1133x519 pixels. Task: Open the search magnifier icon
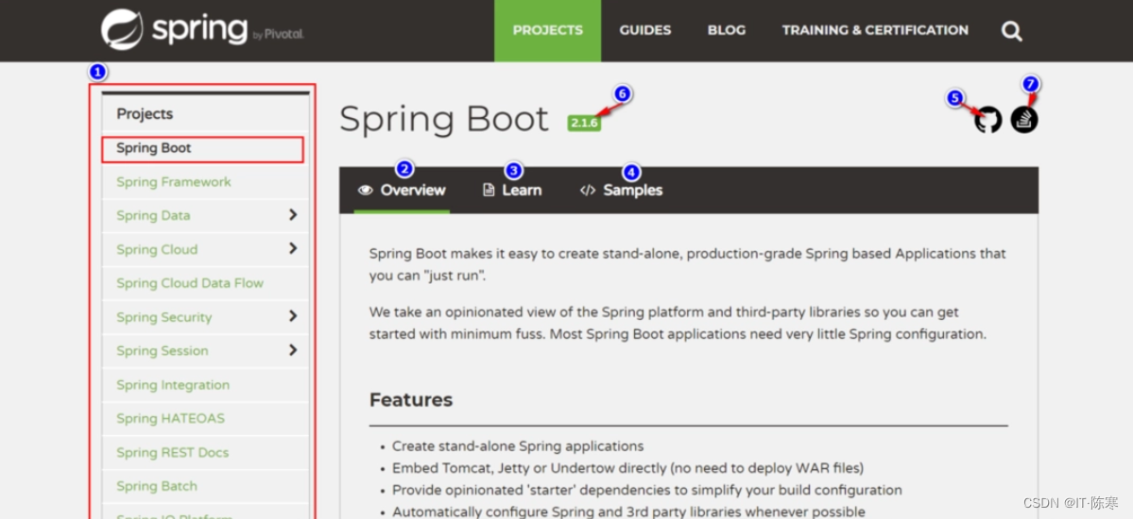click(x=1012, y=31)
